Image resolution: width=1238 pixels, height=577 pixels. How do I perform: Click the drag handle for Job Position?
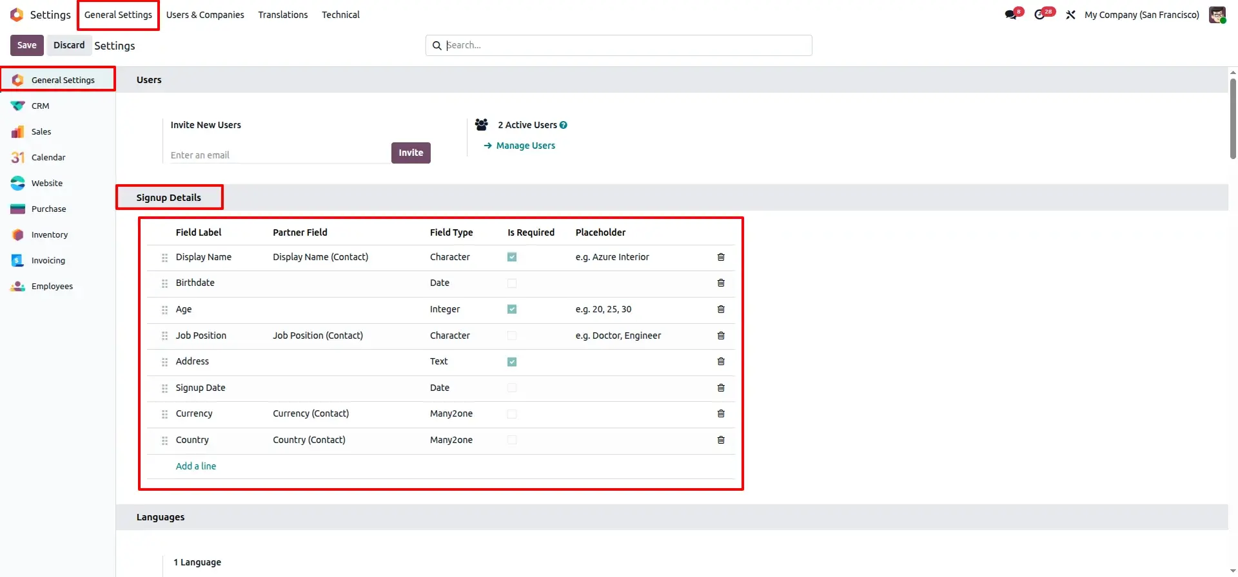[x=164, y=336]
